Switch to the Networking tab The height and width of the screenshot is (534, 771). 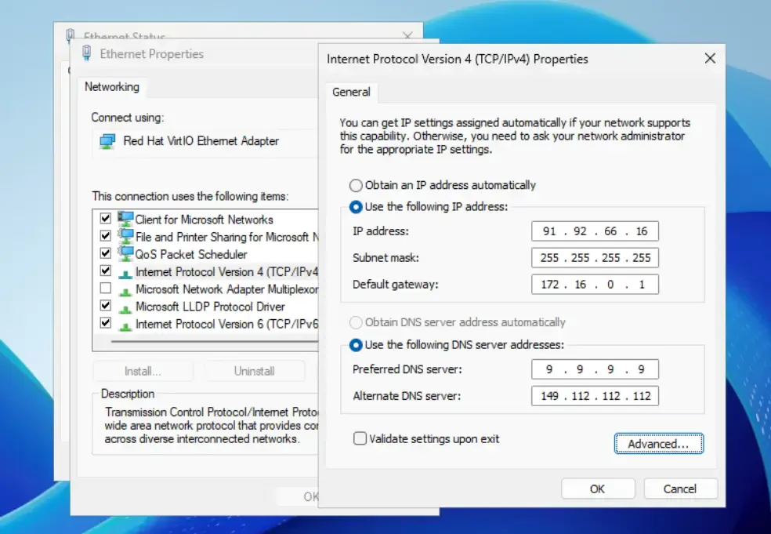pos(111,87)
